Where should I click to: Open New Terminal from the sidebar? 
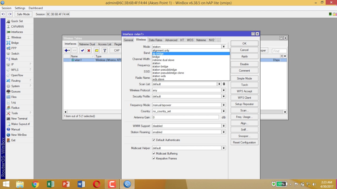[19, 118]
